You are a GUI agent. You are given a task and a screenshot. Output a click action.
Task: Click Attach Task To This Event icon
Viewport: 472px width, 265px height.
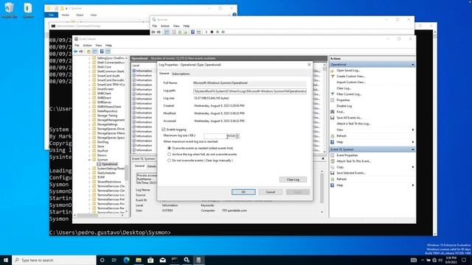pyautogui.click(x=333, y=161)
